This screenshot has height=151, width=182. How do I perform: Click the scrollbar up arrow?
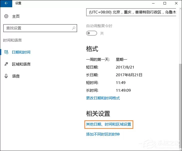point(180,9)
